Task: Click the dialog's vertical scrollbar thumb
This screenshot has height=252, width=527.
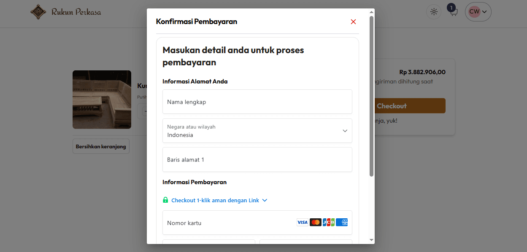Action: [x=372, y=96]
